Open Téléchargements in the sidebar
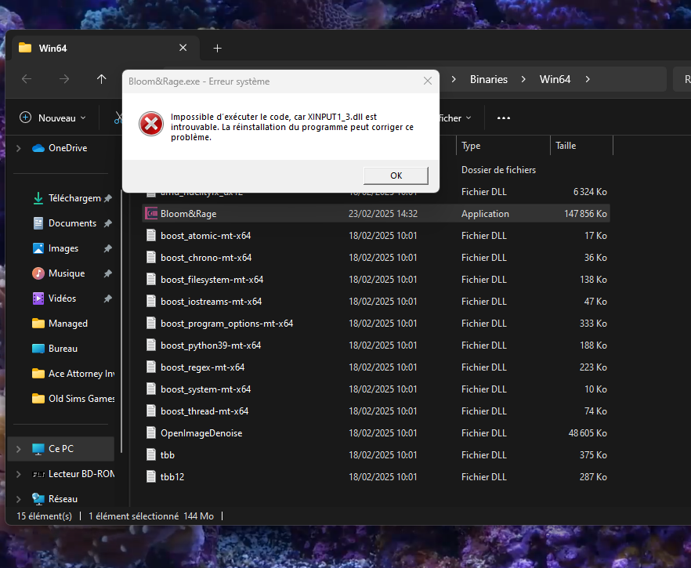The height and width of the screenshot is (568, 691). [67, 198]
